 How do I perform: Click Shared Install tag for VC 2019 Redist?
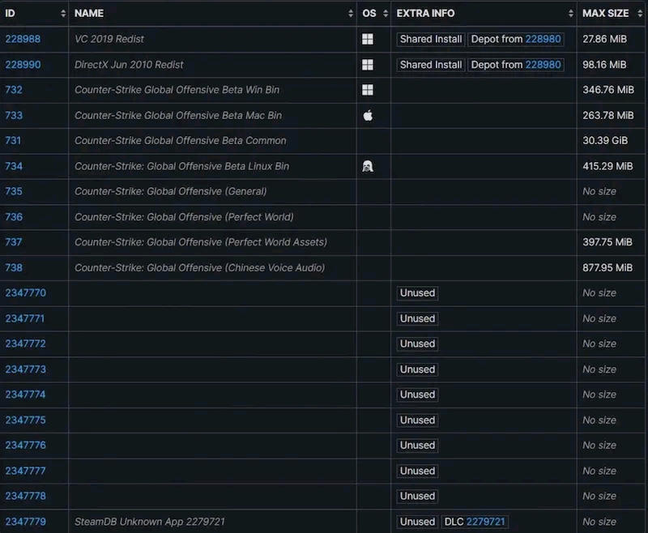pyautogui.click(x=431, y=39)
